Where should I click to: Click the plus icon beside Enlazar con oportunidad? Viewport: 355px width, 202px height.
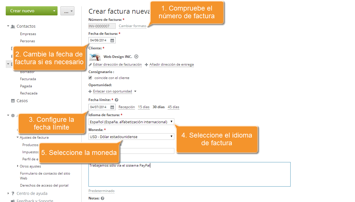90,92
